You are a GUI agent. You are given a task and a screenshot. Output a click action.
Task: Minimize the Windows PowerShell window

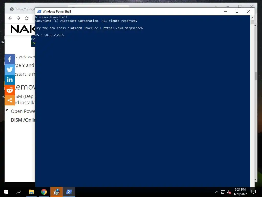pyautogui.click(x=225, y=11)
